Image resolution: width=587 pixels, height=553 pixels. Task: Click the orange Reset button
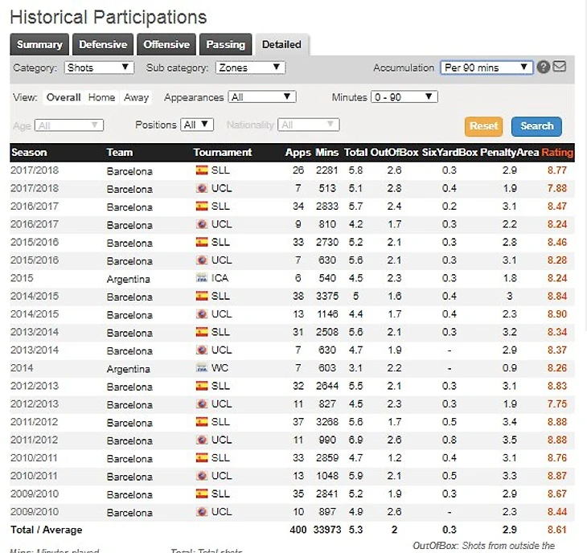point(484,126)
